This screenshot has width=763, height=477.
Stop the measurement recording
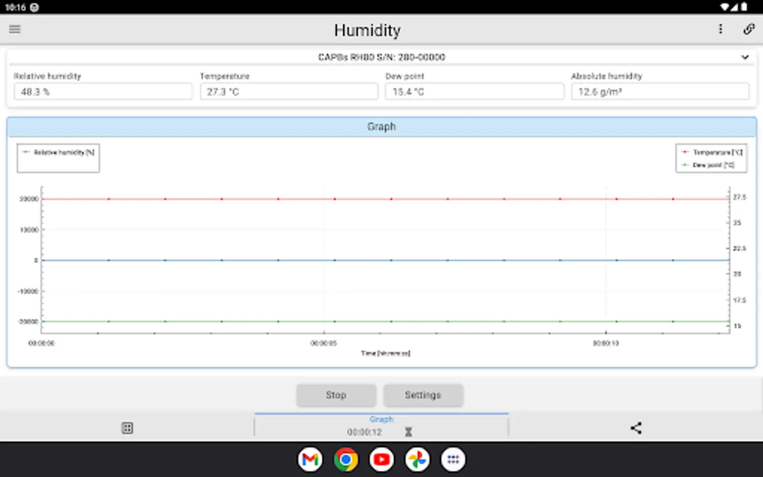click(336, 395)
